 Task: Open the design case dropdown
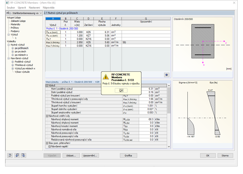(x=40, y=13)
